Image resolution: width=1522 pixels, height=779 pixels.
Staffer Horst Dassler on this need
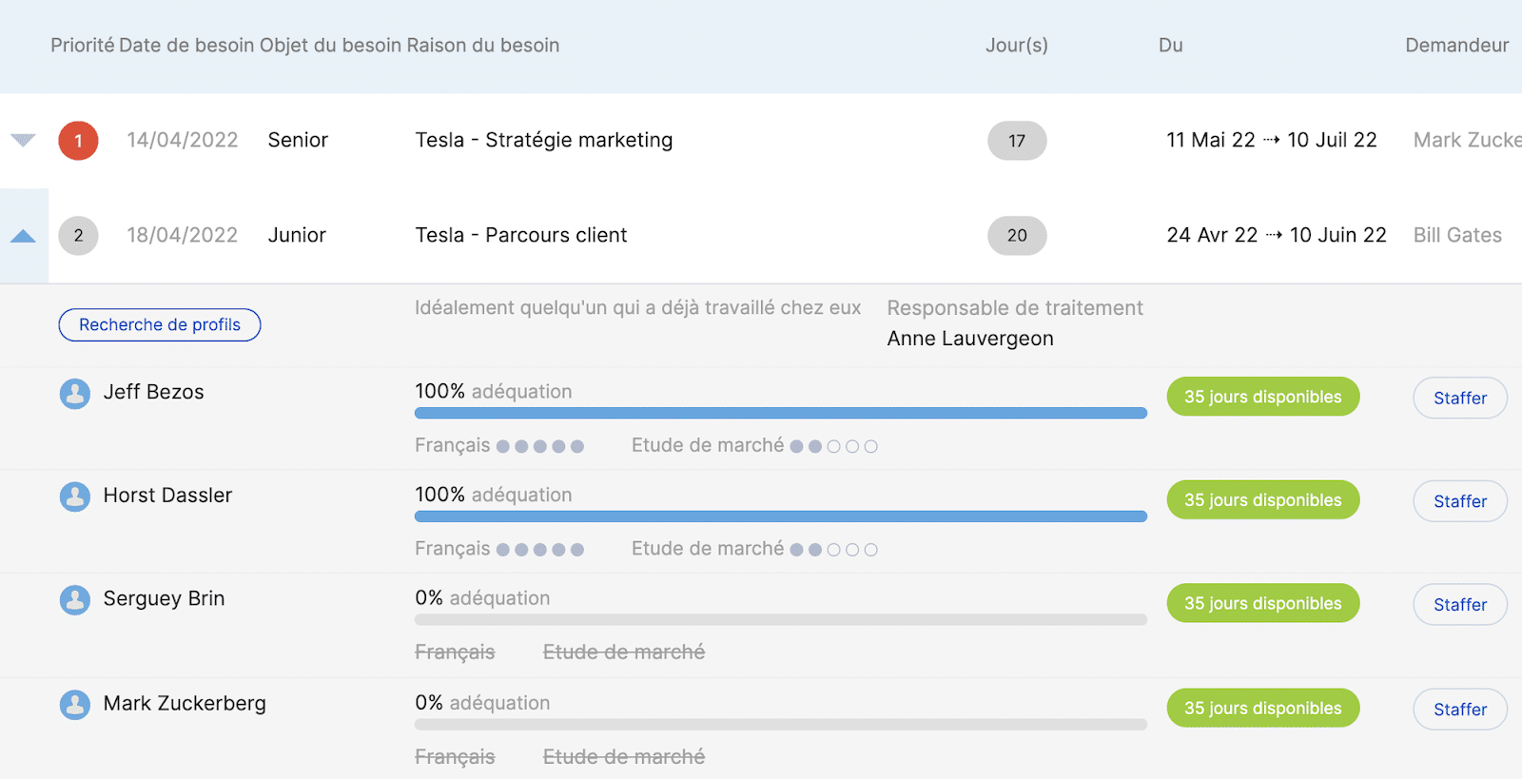(1460, 501)
